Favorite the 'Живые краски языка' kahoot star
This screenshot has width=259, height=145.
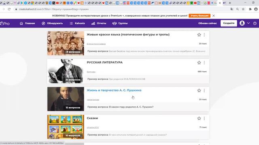[x=199, y=35]
